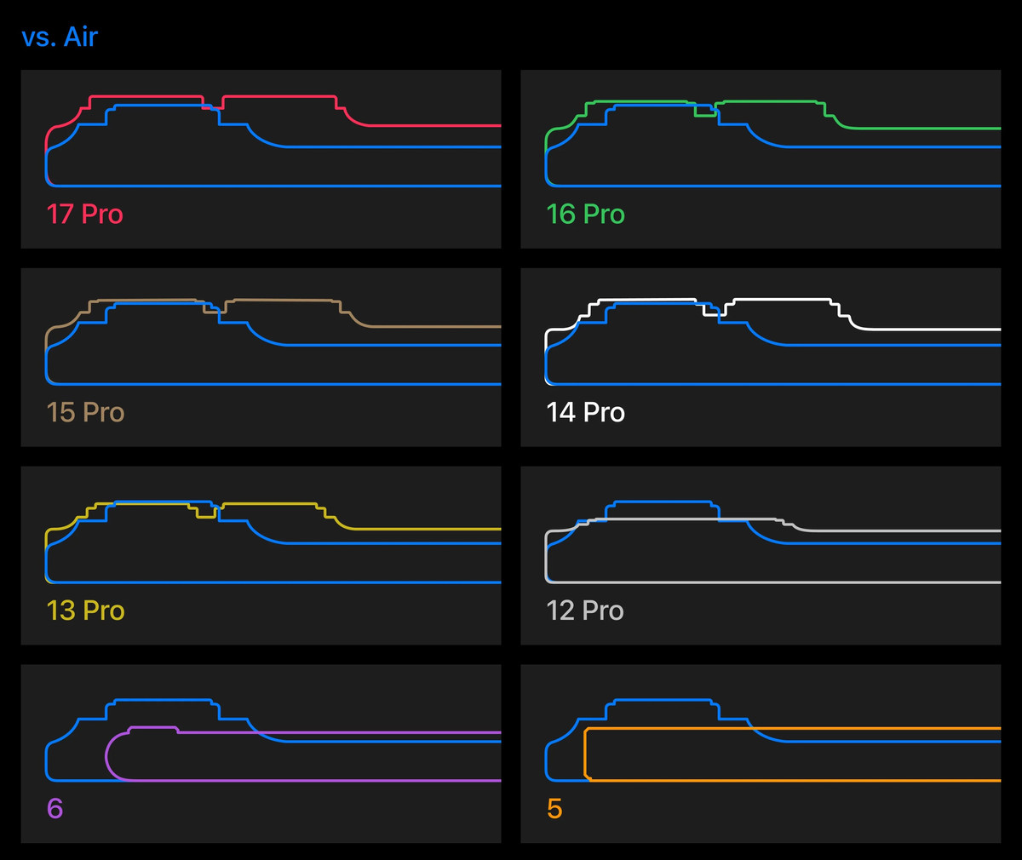This screenshot has width=1022, height=860.
Task: Click the tan '15 Pro' label
Action: [x=85, y=412]
